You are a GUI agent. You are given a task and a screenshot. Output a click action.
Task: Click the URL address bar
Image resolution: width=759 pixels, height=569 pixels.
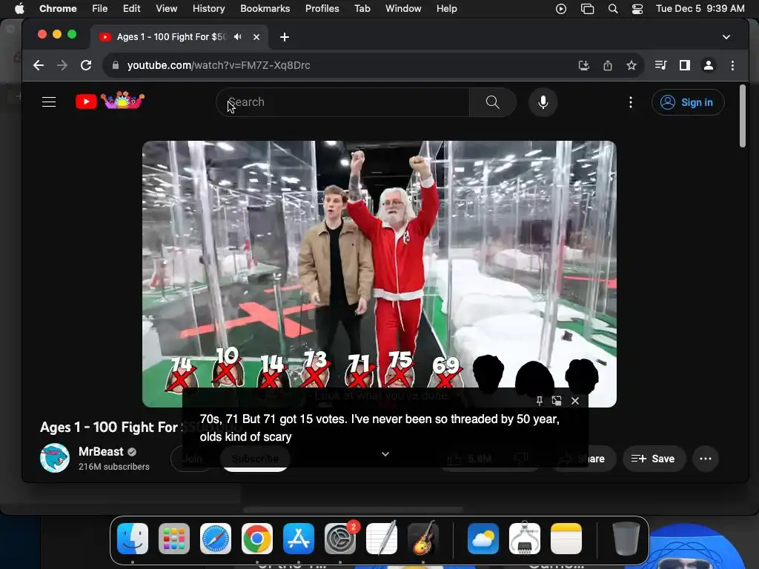click(x=339, y=65)
